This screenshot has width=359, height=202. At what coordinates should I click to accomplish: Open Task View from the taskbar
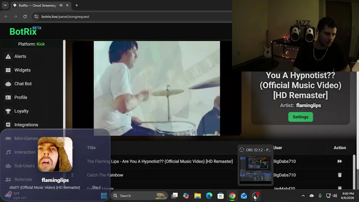(x=175, y=196)
